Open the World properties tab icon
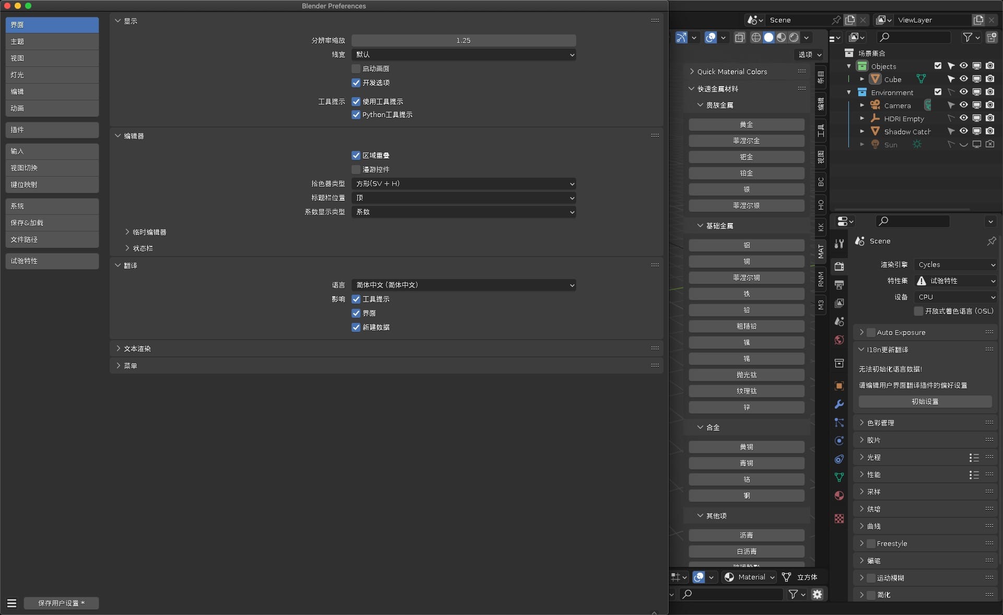 coord(839,340)
